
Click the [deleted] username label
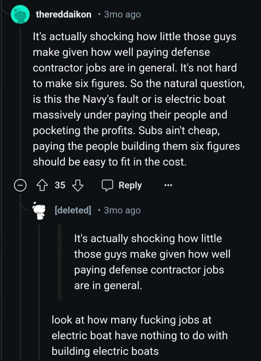[73, 210]
